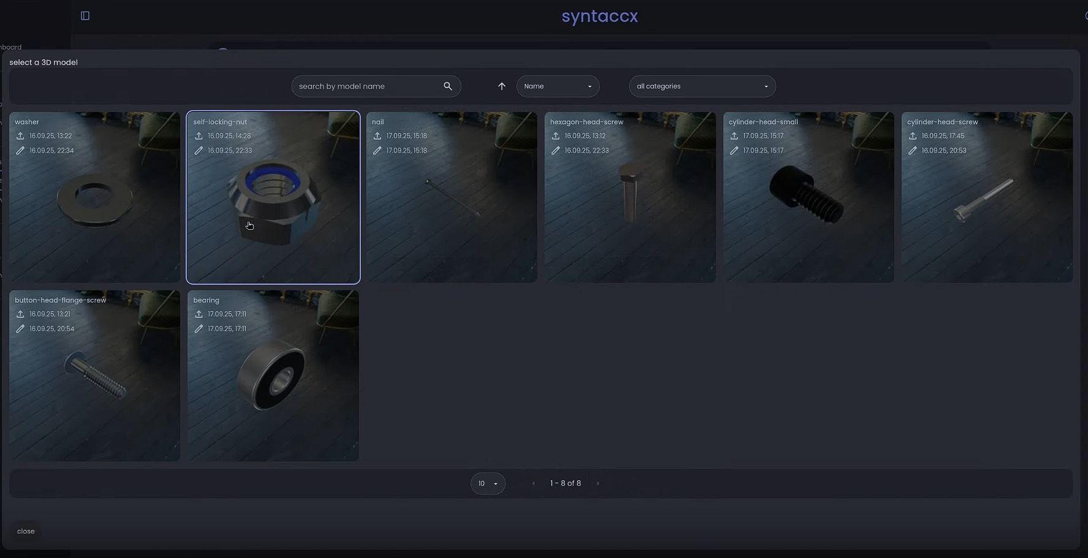Screen dimensions: 1088x558
Task: Select the cylinder-head-screw model
Action: point(986,197)
